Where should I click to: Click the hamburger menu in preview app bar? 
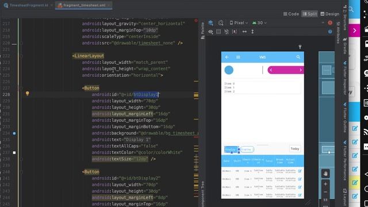click(238, 57)
